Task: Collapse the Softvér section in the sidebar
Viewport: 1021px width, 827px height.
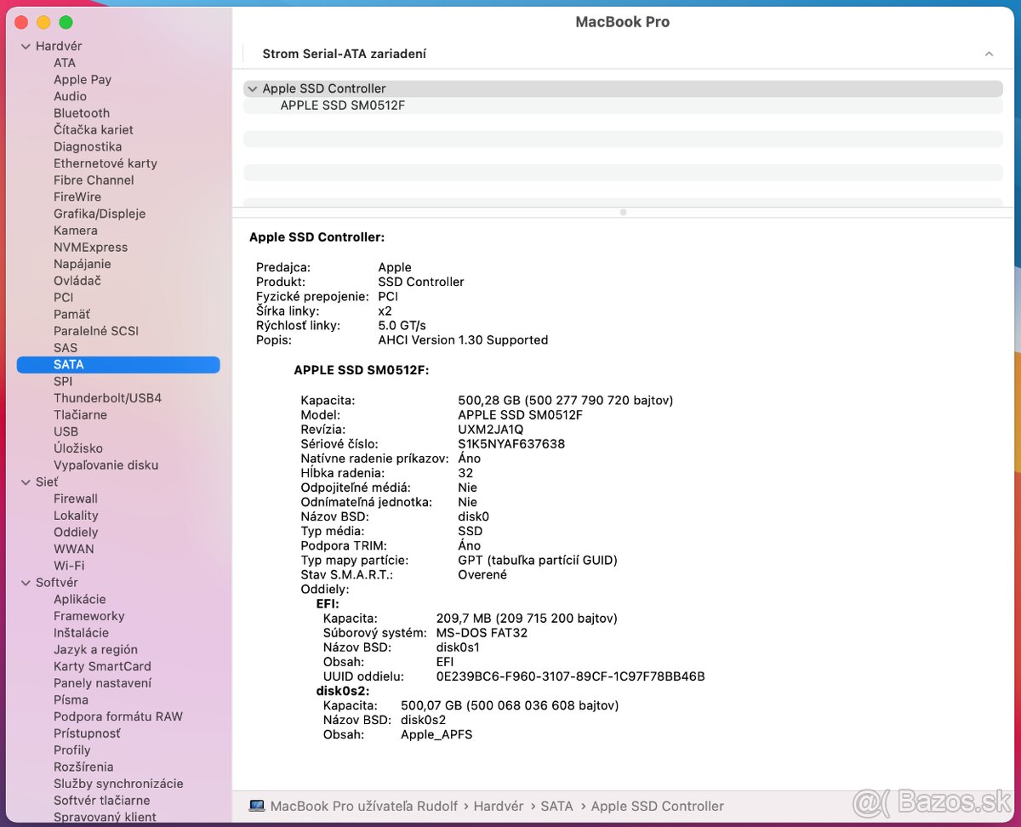Action: (26, 582)
